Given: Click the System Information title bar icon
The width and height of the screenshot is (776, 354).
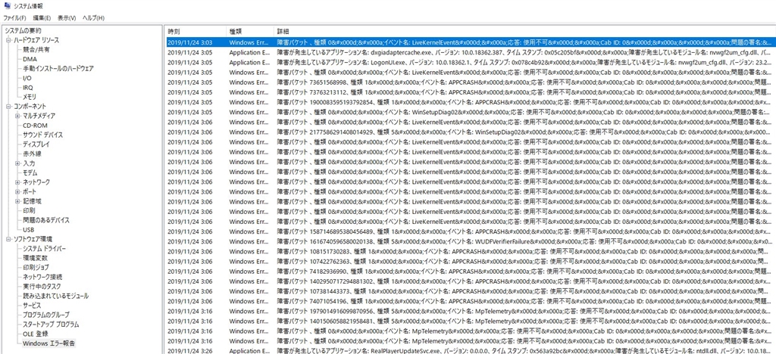Looking at the screenshot, I should point(6,5).
